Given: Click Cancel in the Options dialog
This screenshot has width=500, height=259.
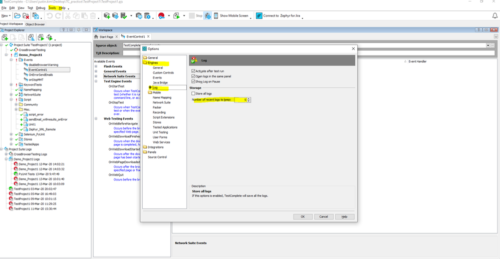Looking at the screenshot, I should point(323,216).
